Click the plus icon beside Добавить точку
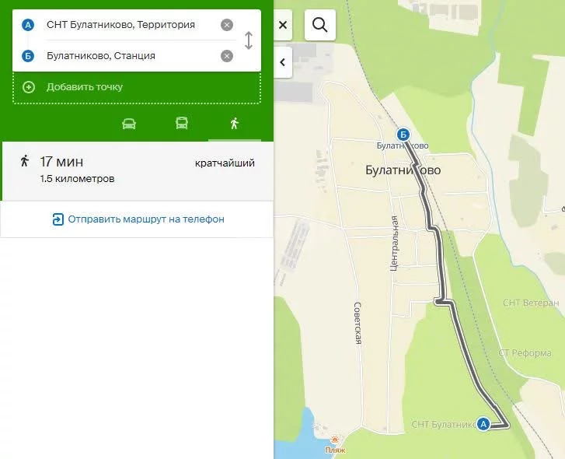 point(29,87)
